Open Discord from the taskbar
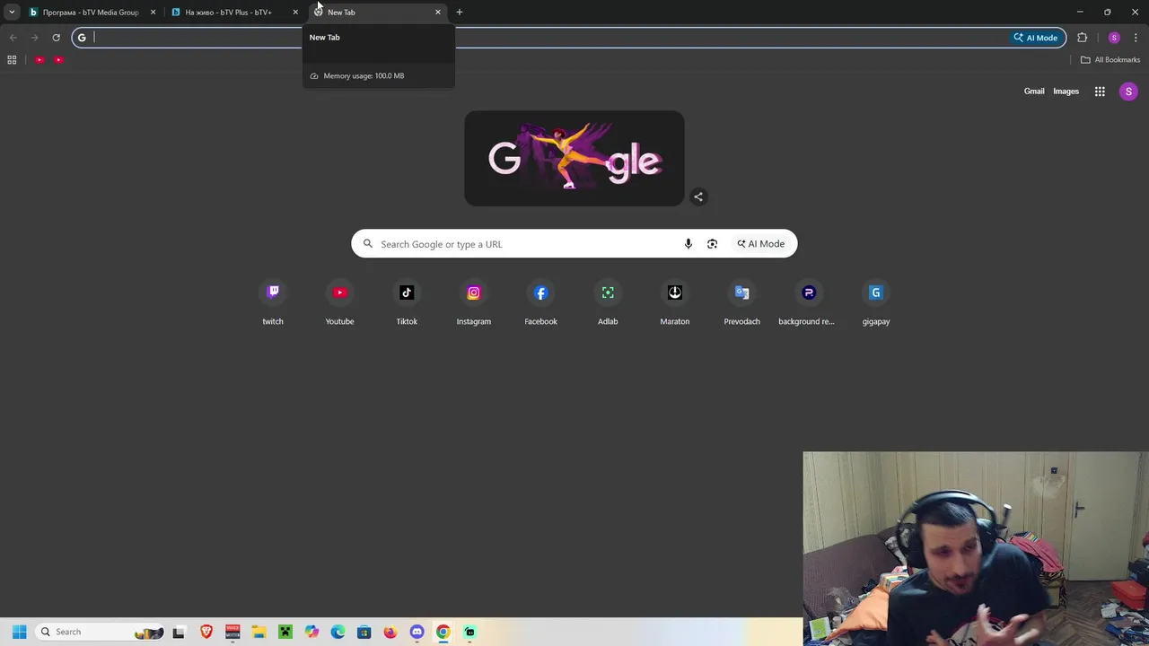 point(417,632)
